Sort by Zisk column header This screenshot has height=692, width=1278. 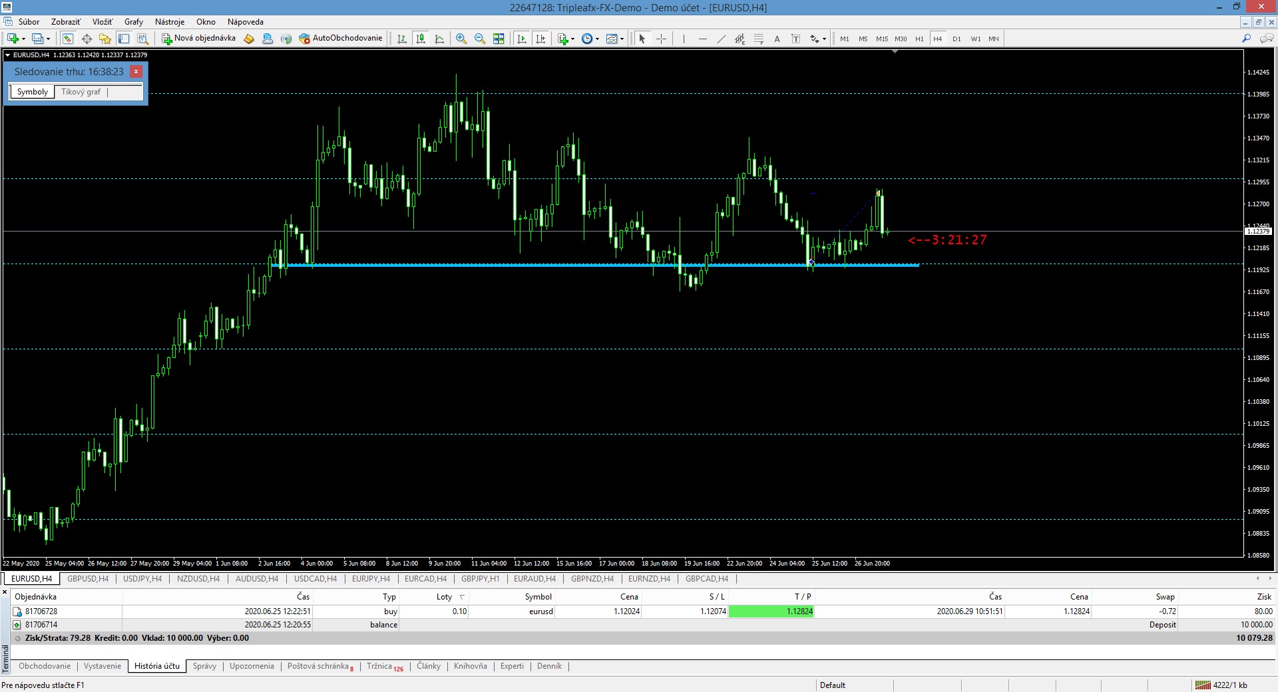tap(1263, 597)
